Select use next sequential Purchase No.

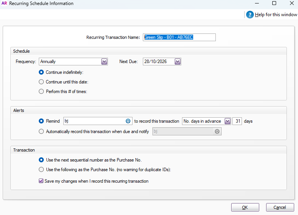click(41, 160)
